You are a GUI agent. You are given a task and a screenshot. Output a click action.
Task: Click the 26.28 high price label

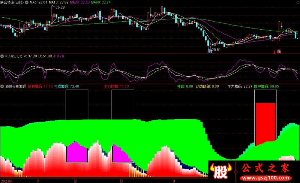coord(60,7)
